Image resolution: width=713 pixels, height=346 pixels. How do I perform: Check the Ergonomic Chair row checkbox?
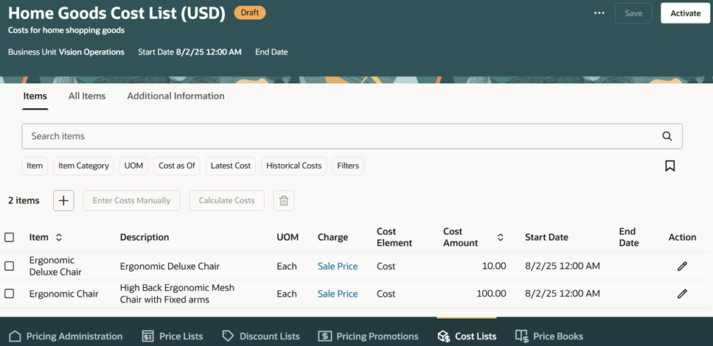[x=10, y=294]
